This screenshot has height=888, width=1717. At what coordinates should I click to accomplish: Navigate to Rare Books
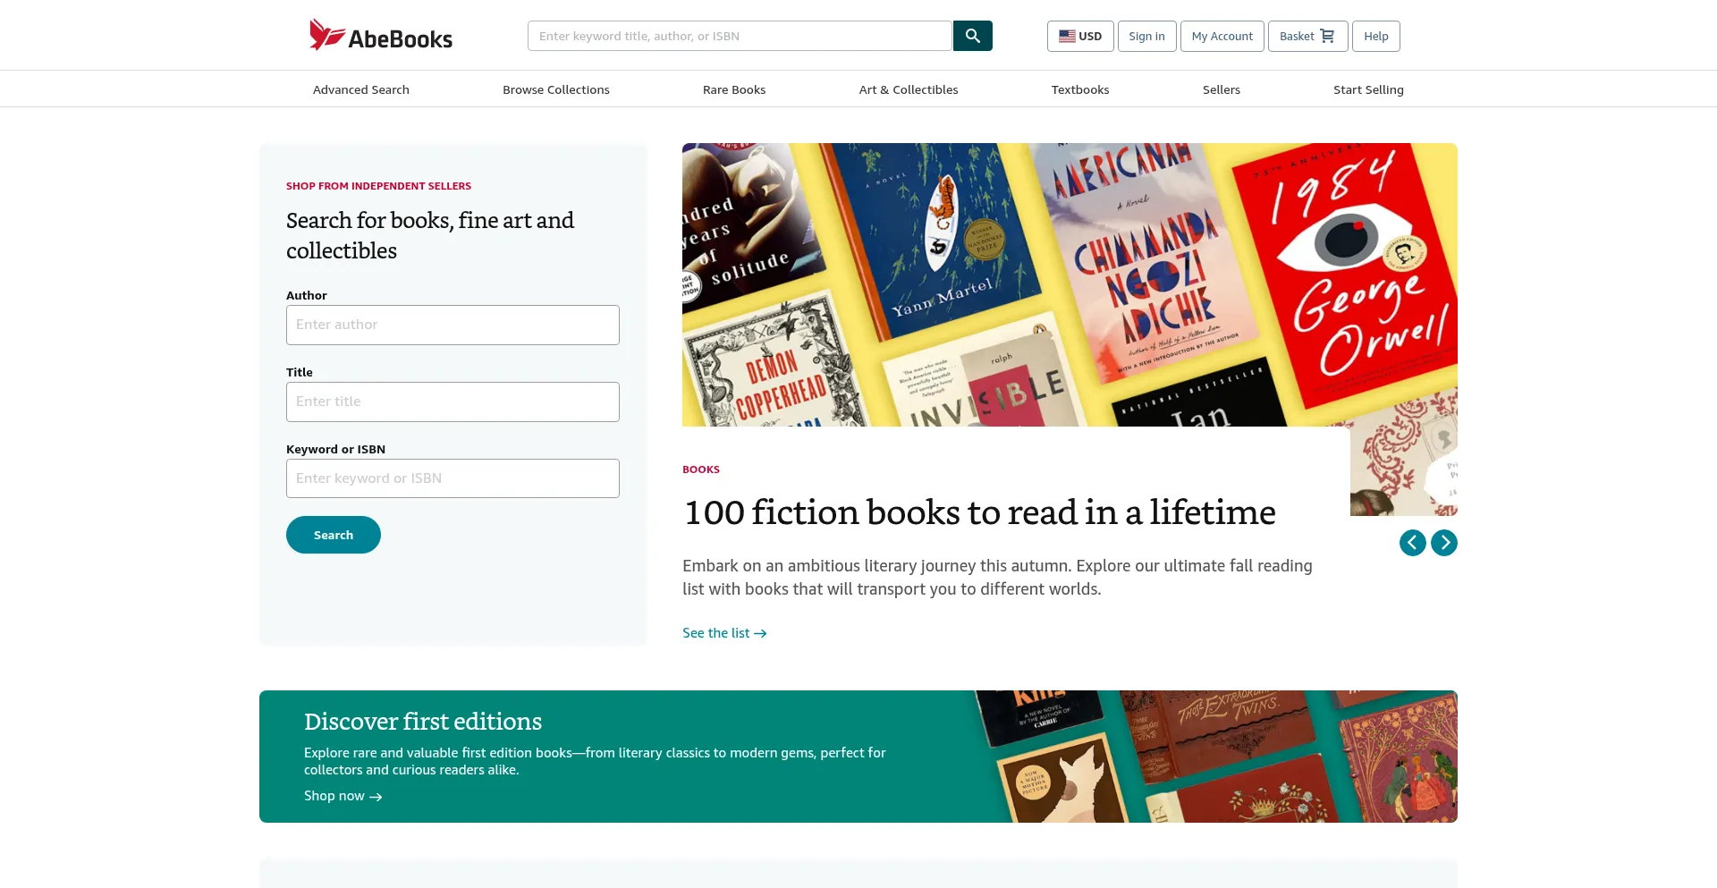(x=733, y=89)
